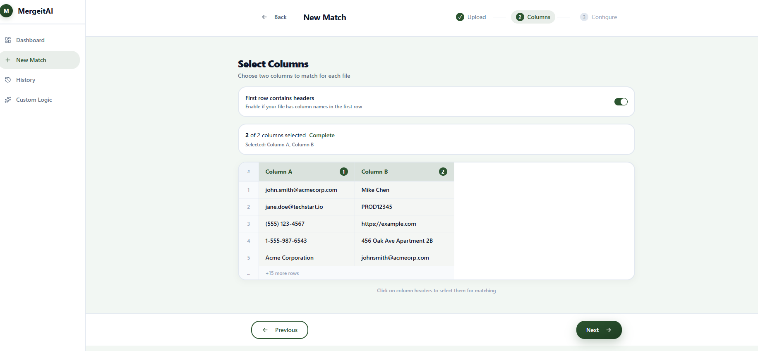Click the Back link

point(274,17)
